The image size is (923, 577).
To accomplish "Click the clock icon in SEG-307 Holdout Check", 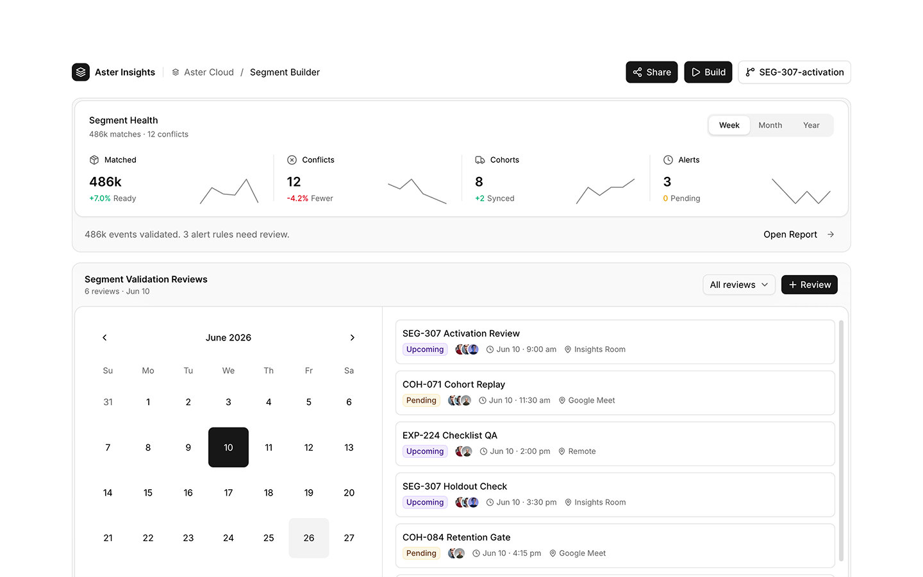I will [x=490, y=503].
